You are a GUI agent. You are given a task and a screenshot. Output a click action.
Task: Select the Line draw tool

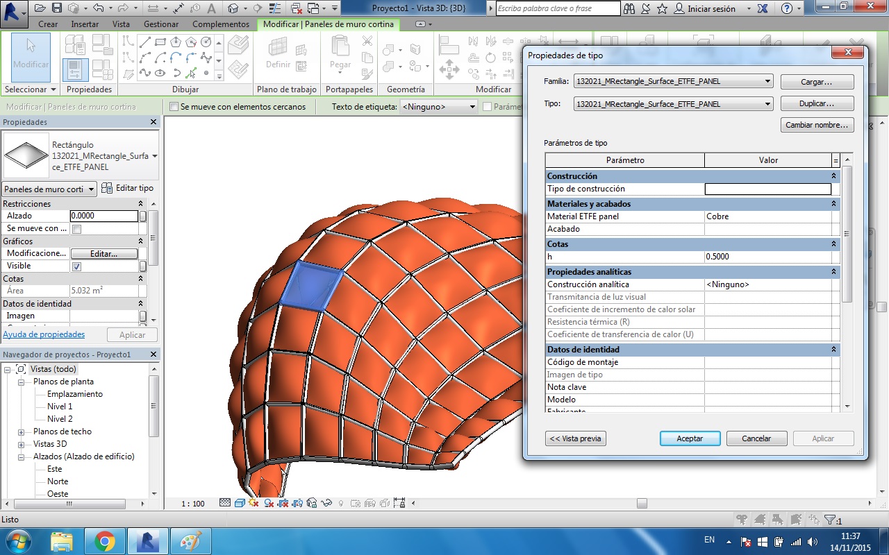coord(144,42)
